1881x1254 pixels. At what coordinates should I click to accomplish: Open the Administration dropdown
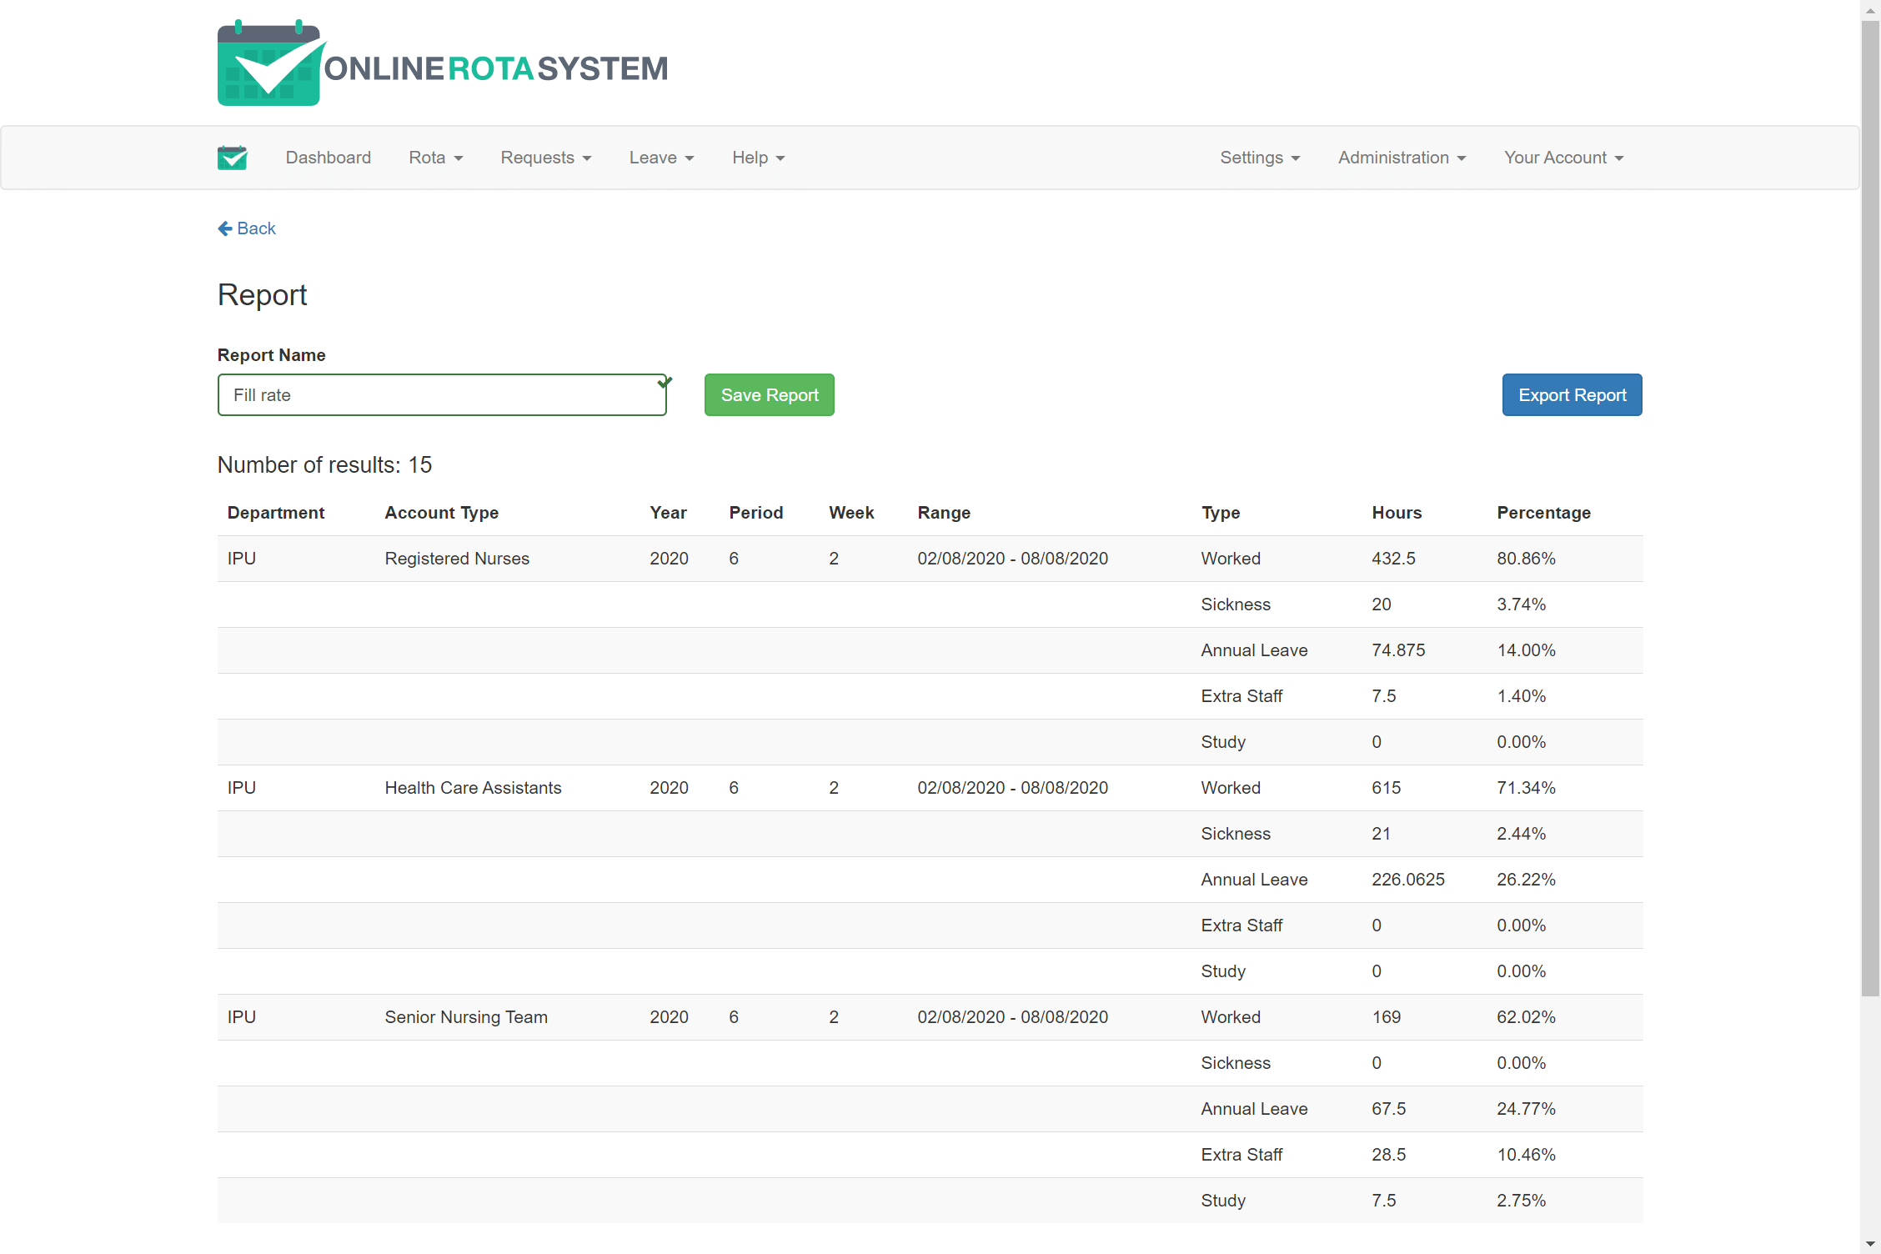(x=1402, y=158)
